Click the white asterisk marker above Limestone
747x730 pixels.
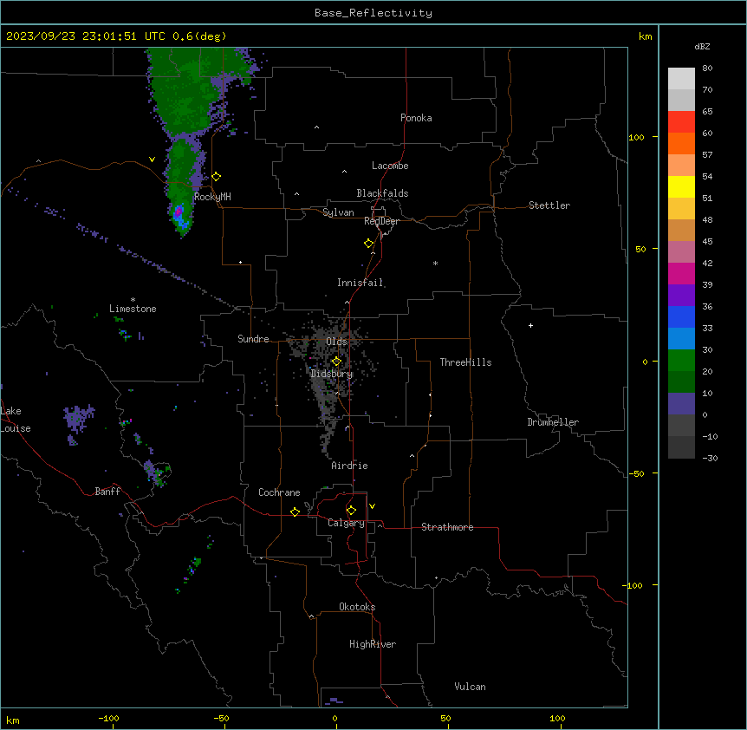[133, 300]
